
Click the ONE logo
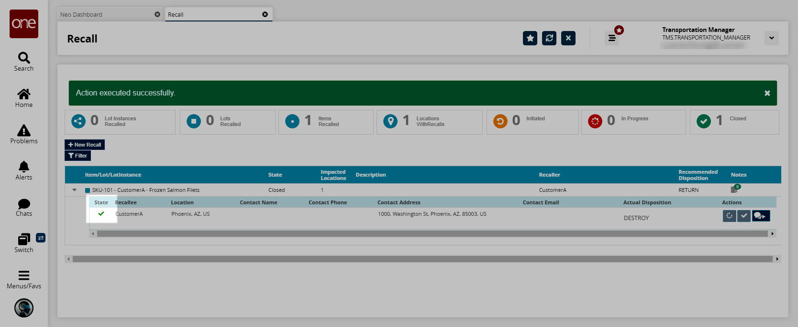(x=24, y=24)
